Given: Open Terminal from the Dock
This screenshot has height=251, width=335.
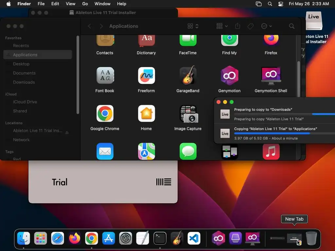Looking at the screenshot, I should point(160,238).
